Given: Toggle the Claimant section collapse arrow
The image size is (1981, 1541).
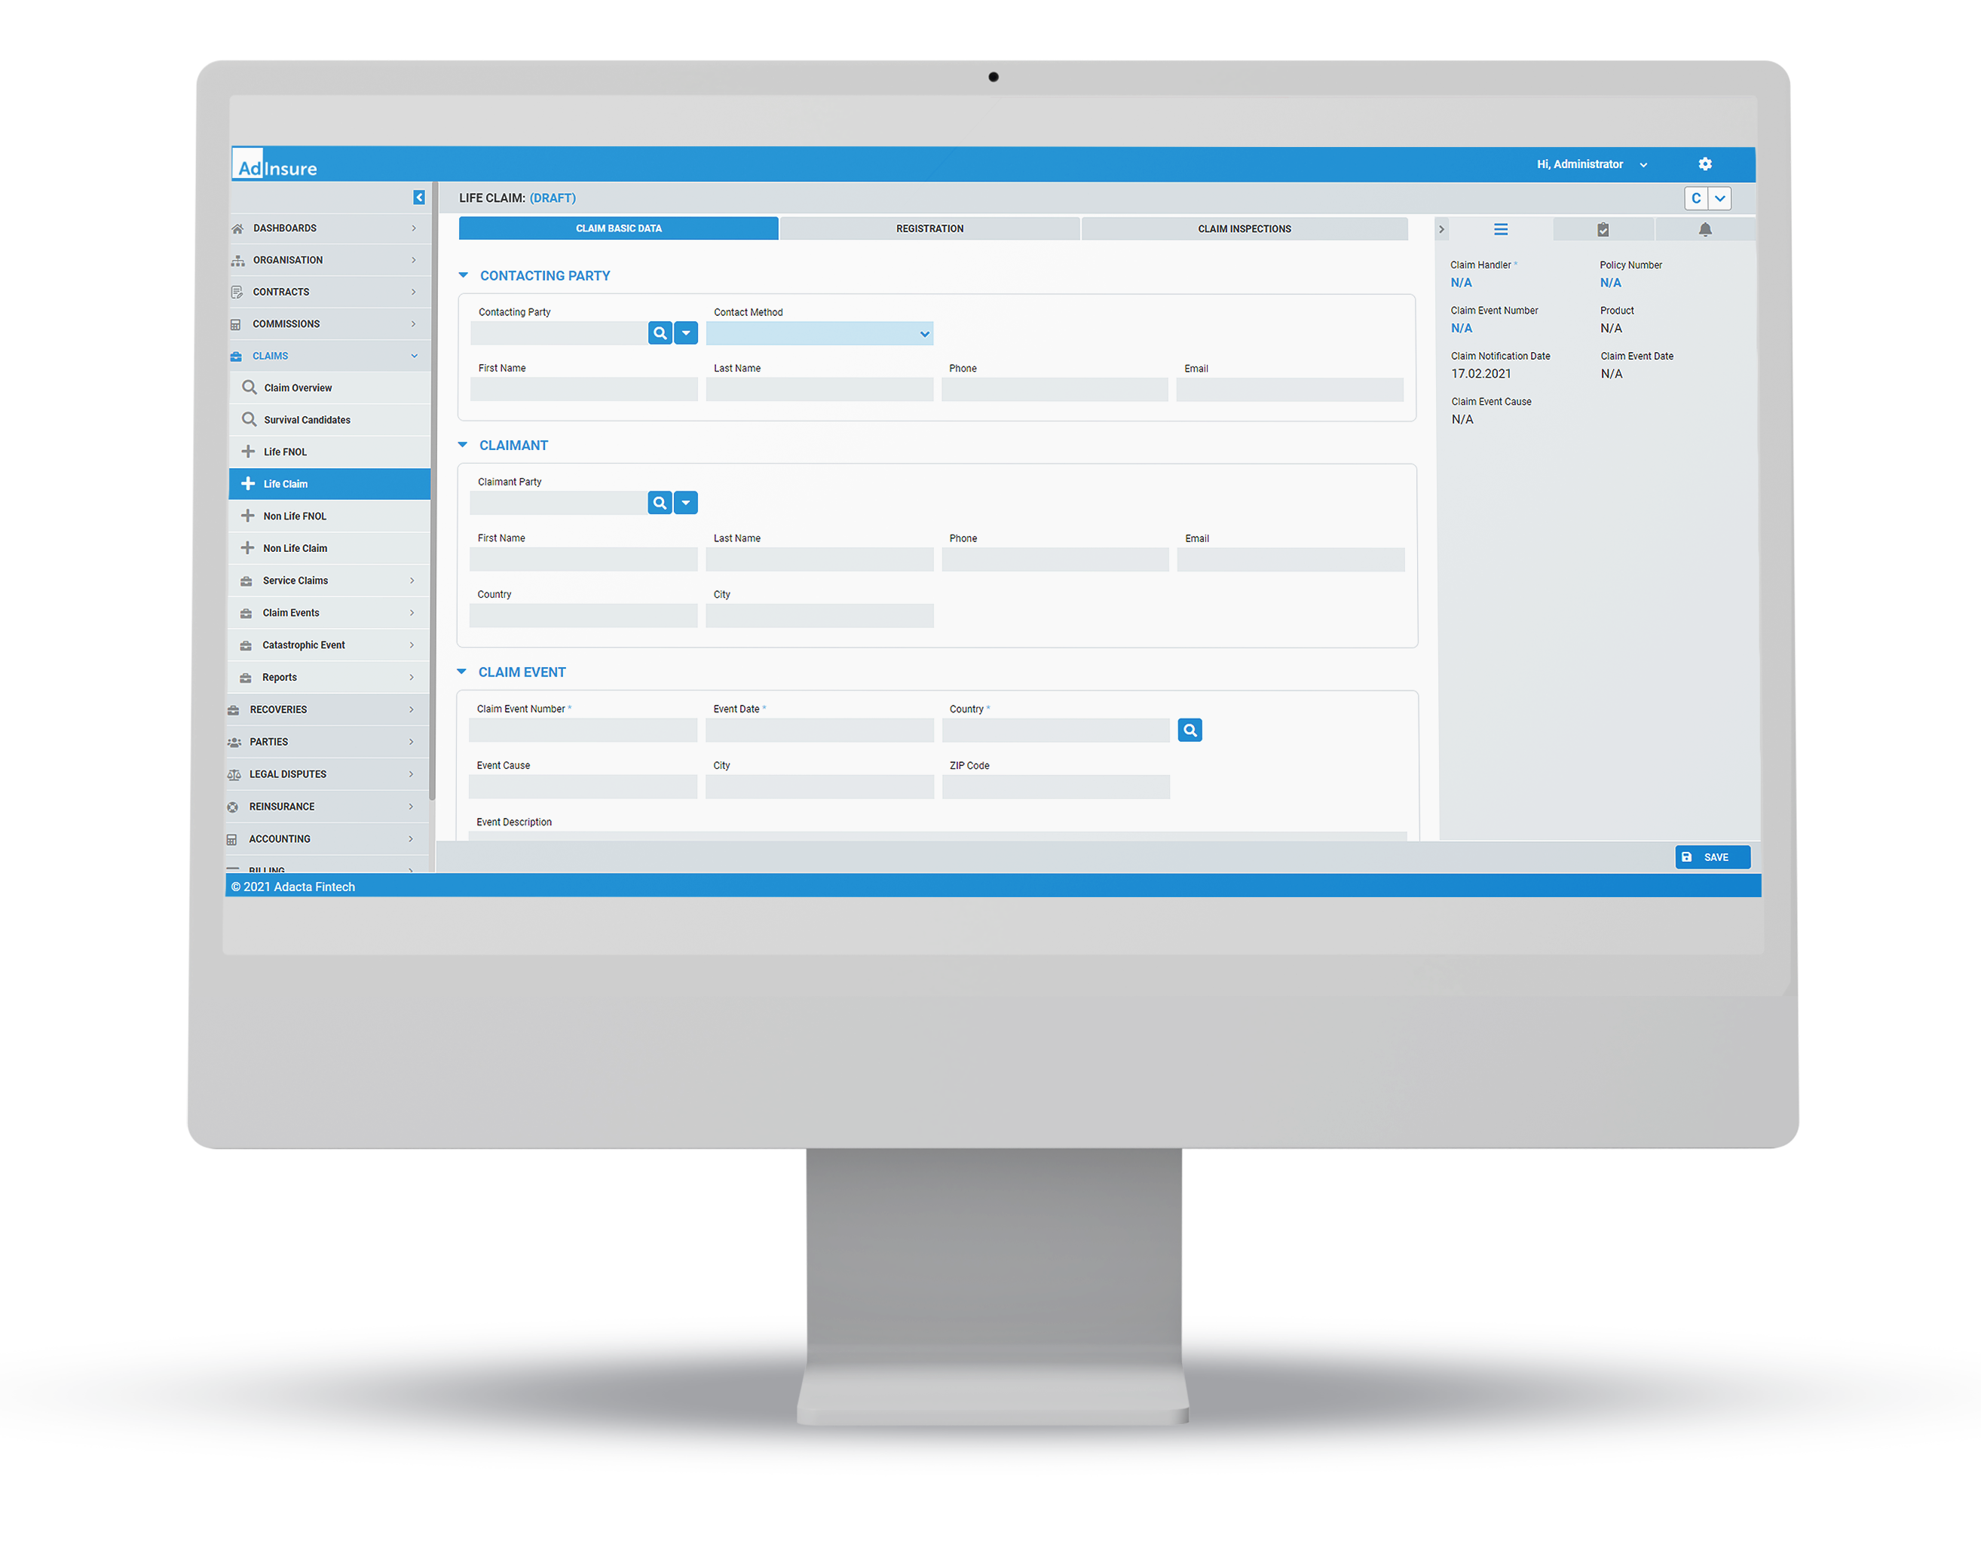Looking at the screenshot, I should (x=464, y=446).
